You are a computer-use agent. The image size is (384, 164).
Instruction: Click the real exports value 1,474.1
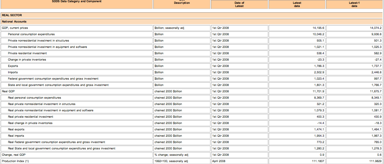[x=319, y=129]
